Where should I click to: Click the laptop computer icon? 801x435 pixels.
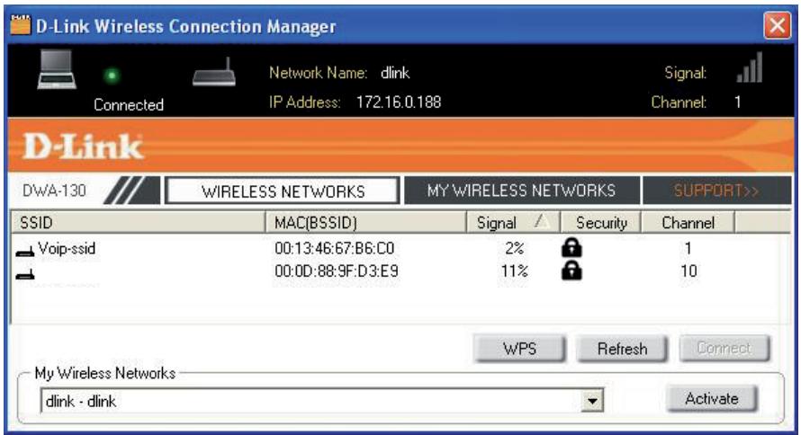click(x=57, y=71)
